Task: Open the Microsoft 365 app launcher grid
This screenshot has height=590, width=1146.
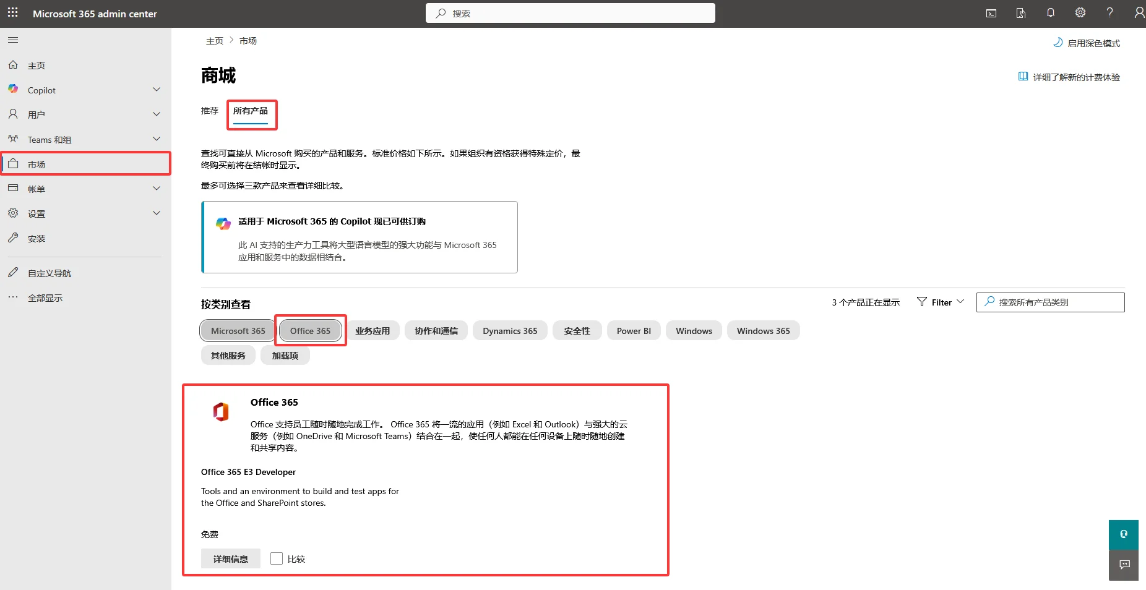Action: tap(12, 12)
